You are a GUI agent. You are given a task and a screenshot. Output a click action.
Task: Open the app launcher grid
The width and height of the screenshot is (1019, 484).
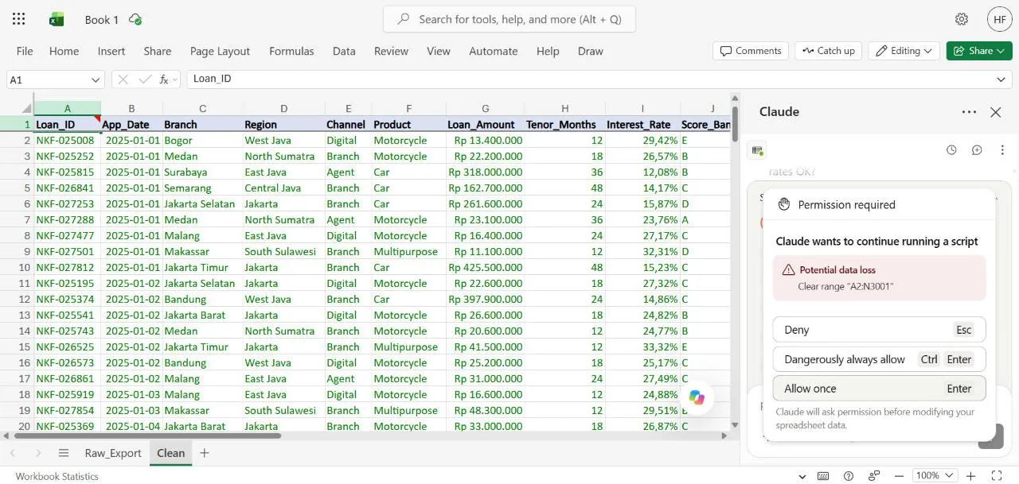19,19
